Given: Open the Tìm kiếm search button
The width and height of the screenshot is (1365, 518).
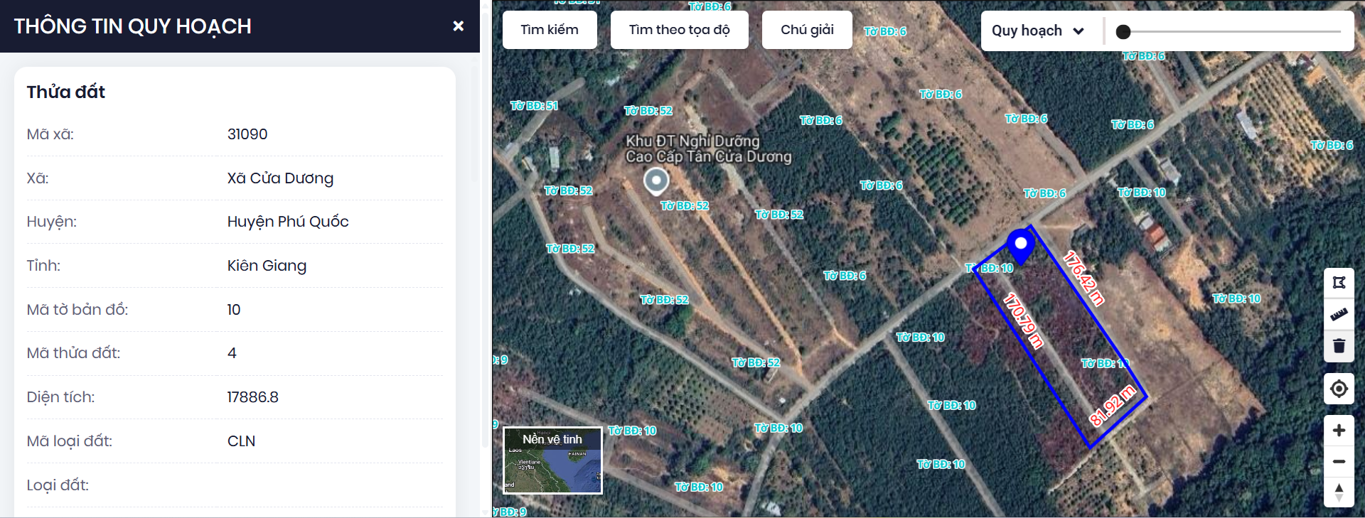Looking at the screenshot, I should pyautogui.click(x=550, y=30).
